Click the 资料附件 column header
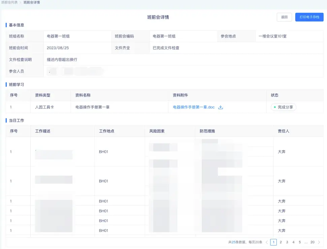 pyautogui.click(x=181, y=95)
